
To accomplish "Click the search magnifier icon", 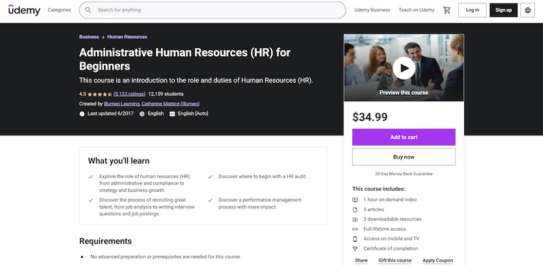I will tap(88, 10).
